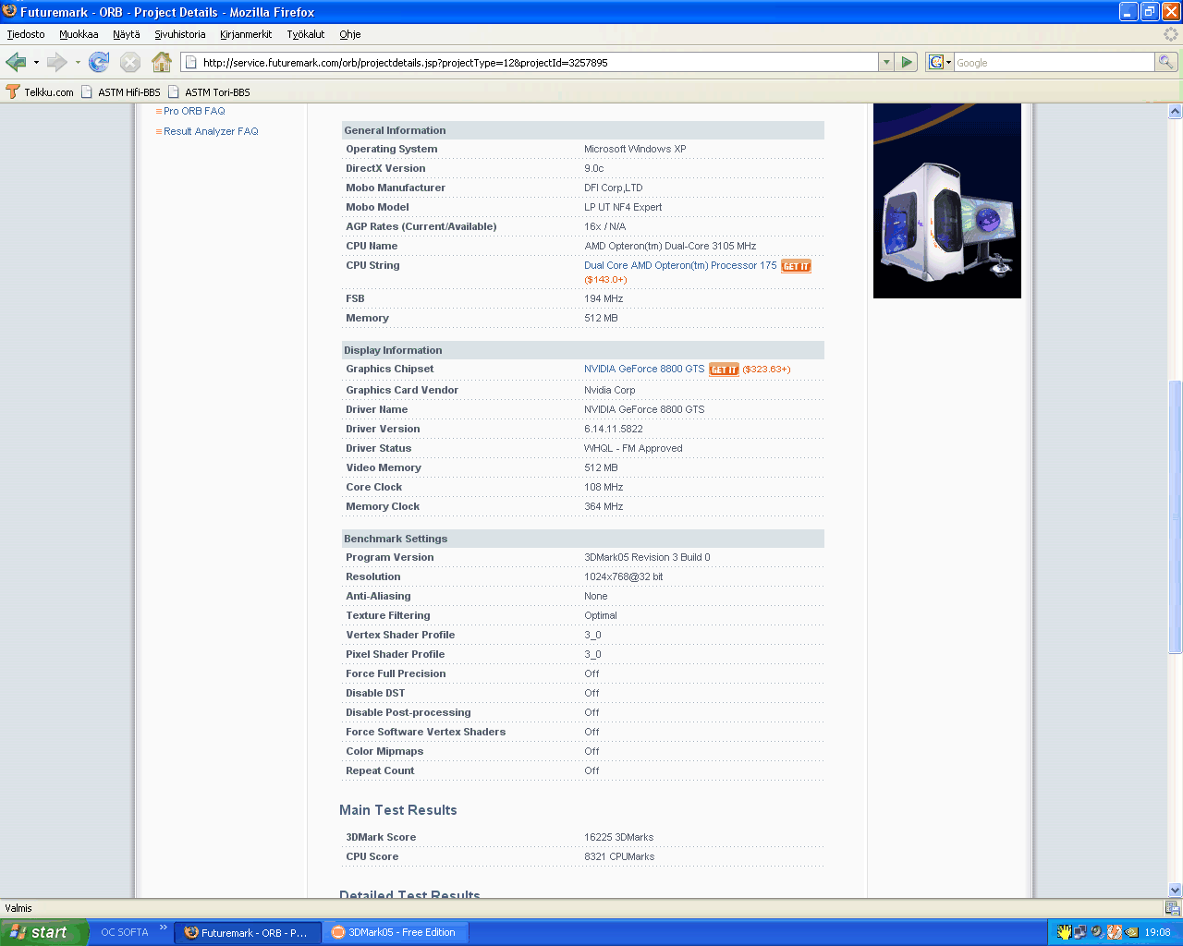1183x946 pixels.
Task: Click the '6.14.11.5822' driver version value
Action: (x=614, y=429)
